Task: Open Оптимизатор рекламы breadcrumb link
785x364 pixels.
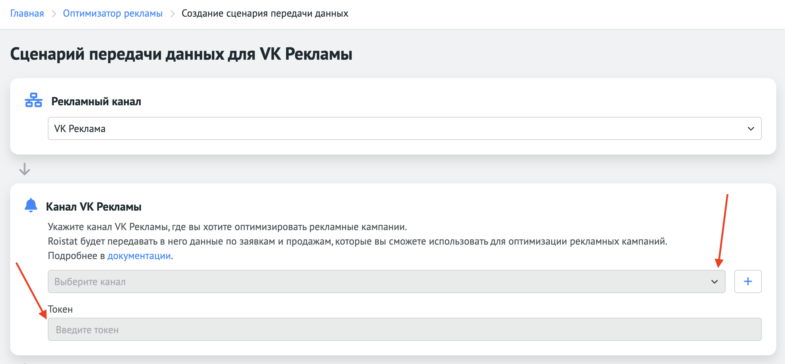Action: 113,13
